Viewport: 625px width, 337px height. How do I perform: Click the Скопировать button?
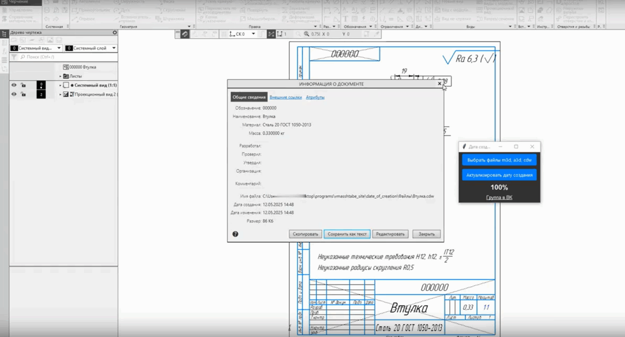(306, 234)
